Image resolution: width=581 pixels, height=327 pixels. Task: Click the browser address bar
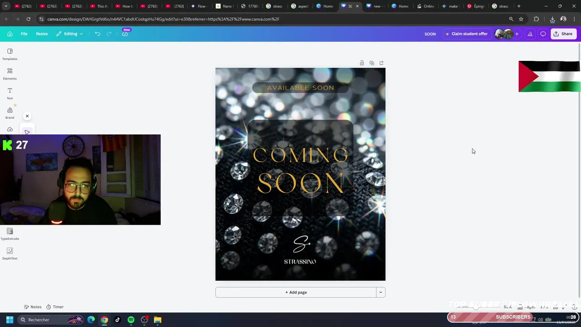pyautogui.click(x=272, y=19)
